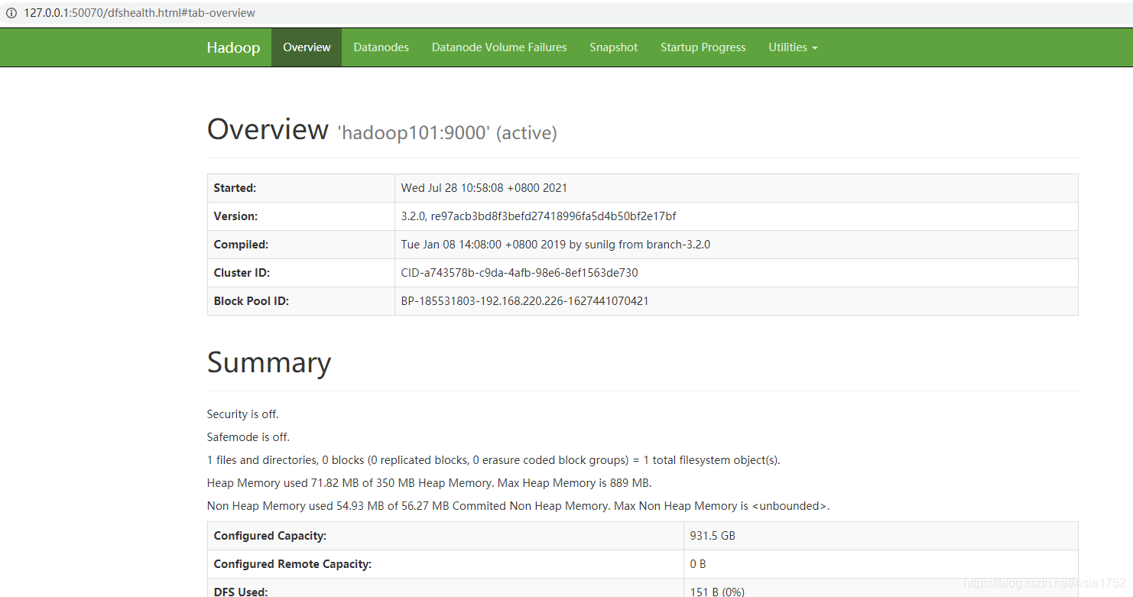Click the 'Configured Remote Capacity:' label
Screen dimensions: 1133x597
[x=293, y=564]
